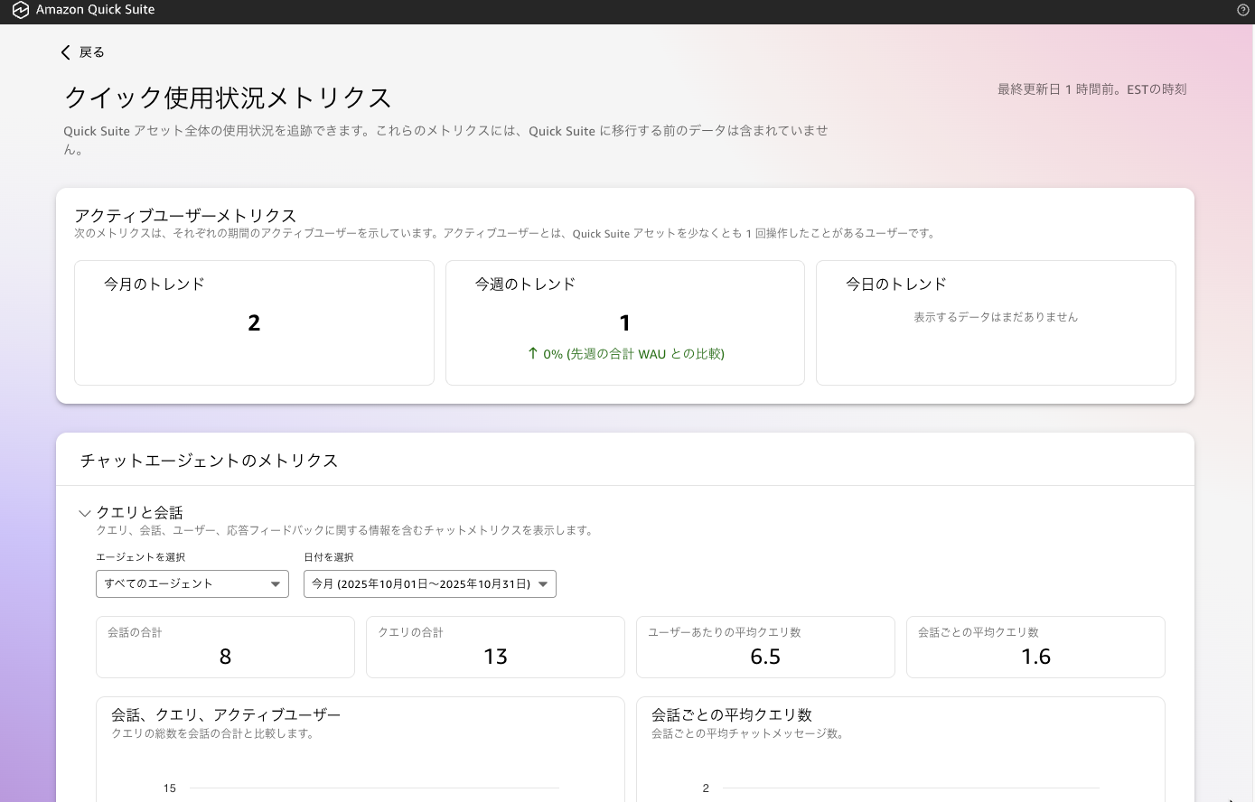Image resolution: width=1255 pixels, height=802 pixels.
Task: Click the dropdown arrow on エージェントを選択 selector
Action: point(276,584)
